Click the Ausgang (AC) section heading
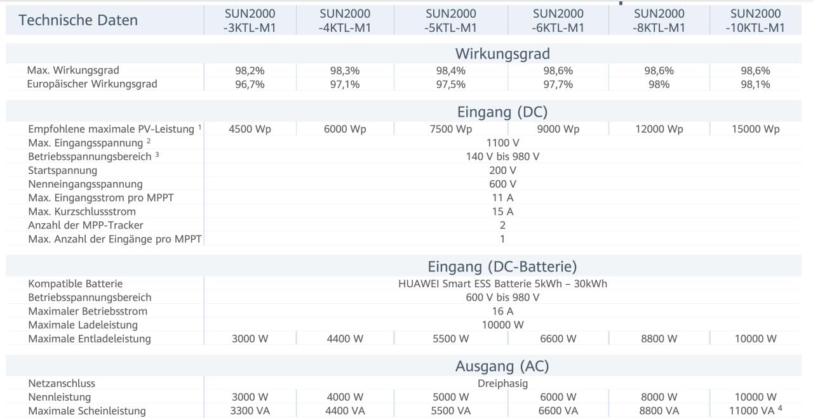 pyautogui.click(x=502, y=366)
